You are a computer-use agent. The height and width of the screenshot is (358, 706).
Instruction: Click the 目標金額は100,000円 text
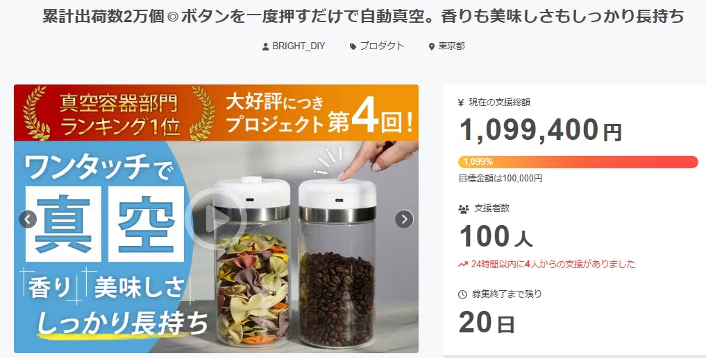coord(501,179)
